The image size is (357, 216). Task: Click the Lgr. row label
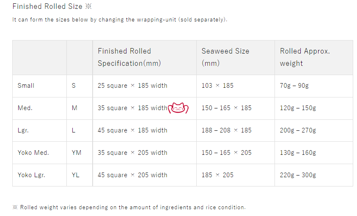23,130
